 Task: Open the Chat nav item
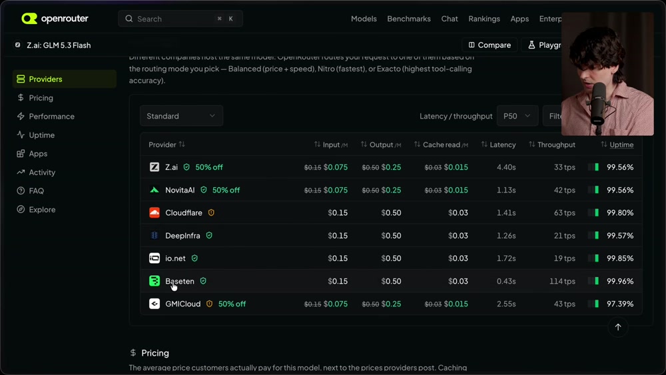450,19
